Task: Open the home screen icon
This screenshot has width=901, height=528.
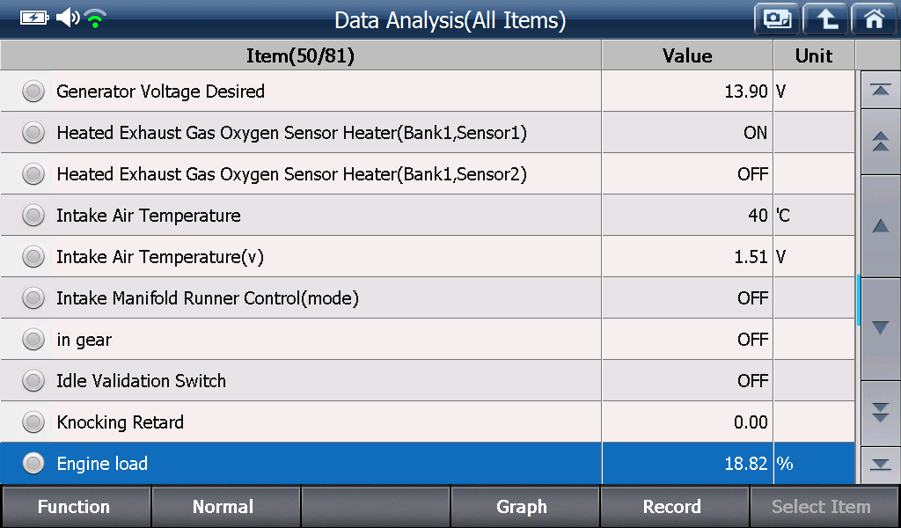Action: tap(874, 19)
